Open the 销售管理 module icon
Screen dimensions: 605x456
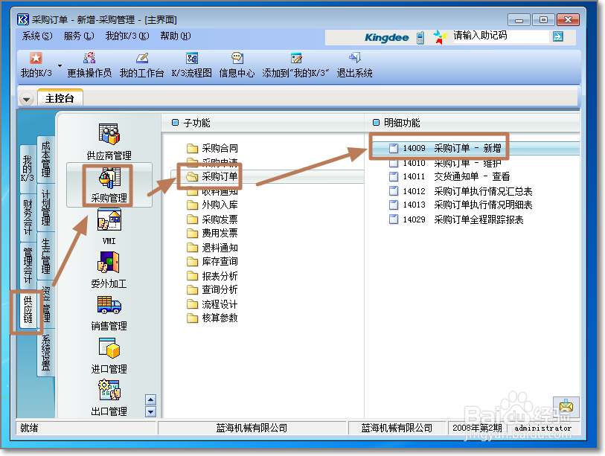click(110, 309)
